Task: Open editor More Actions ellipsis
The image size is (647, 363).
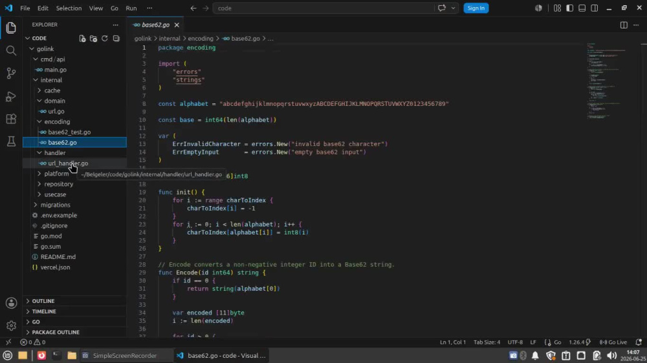Action: click(636, 25)
